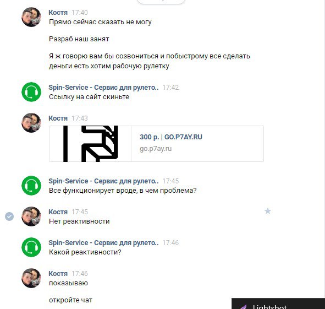Open Костя's avatar beside the link preview
Screen dimensions: 325x309
[31, 123]
